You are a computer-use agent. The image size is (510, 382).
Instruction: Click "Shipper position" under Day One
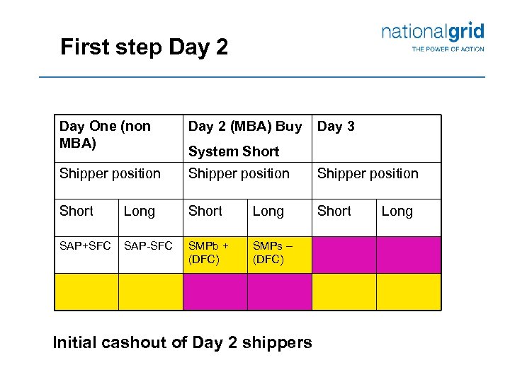tap(110, 173)
